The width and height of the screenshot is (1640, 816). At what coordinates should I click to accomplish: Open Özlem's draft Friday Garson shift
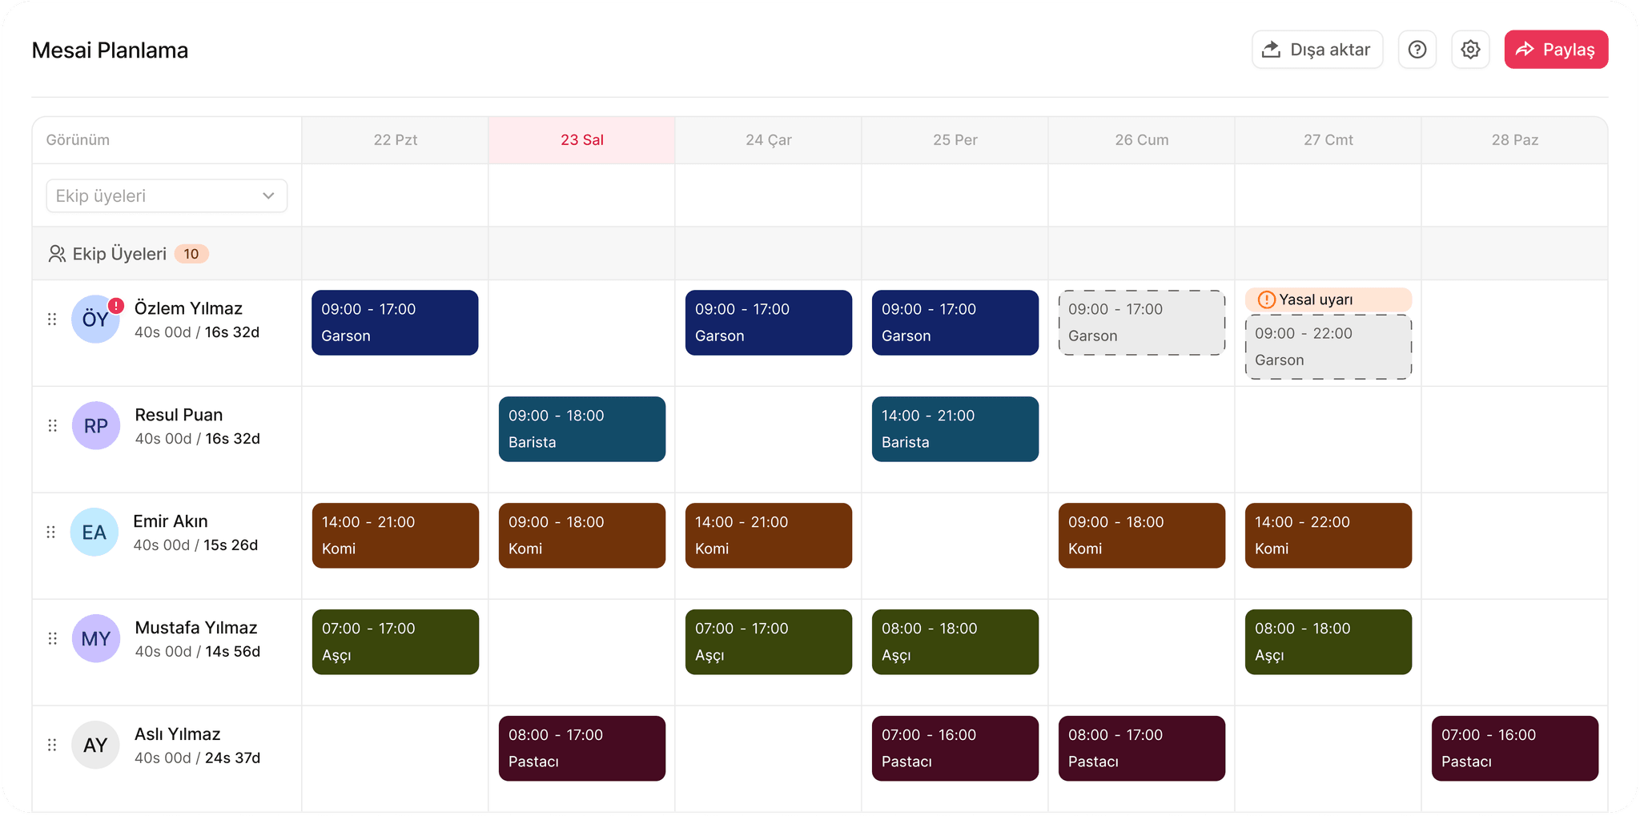coord(1141,323)
